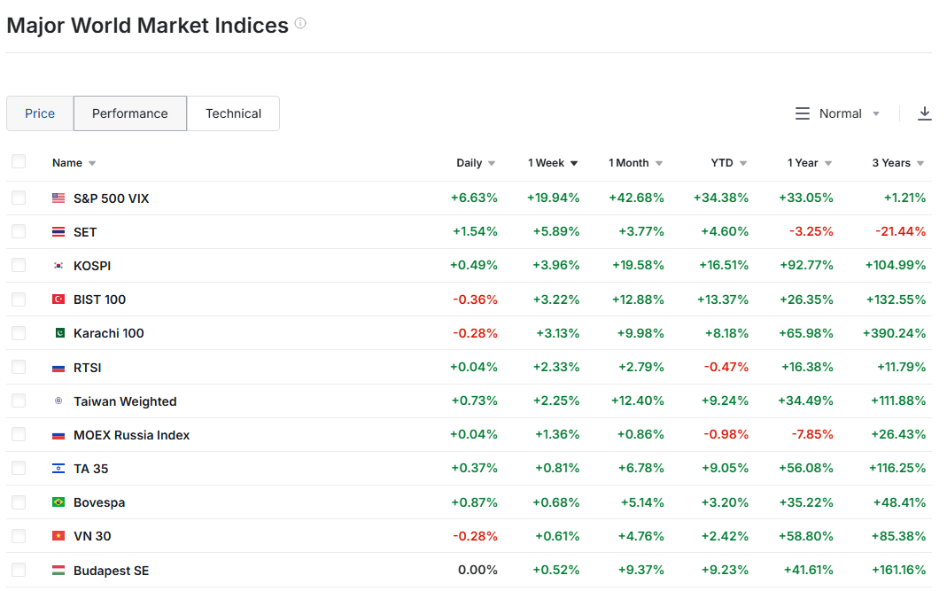Toggle the select-all checkbox in the header
947x591 pixels.
[x=19, y=161]
